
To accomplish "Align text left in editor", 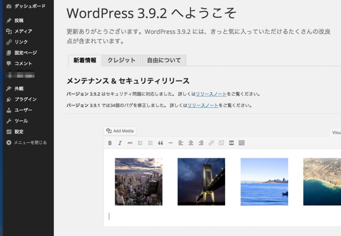I will (181, 143).
